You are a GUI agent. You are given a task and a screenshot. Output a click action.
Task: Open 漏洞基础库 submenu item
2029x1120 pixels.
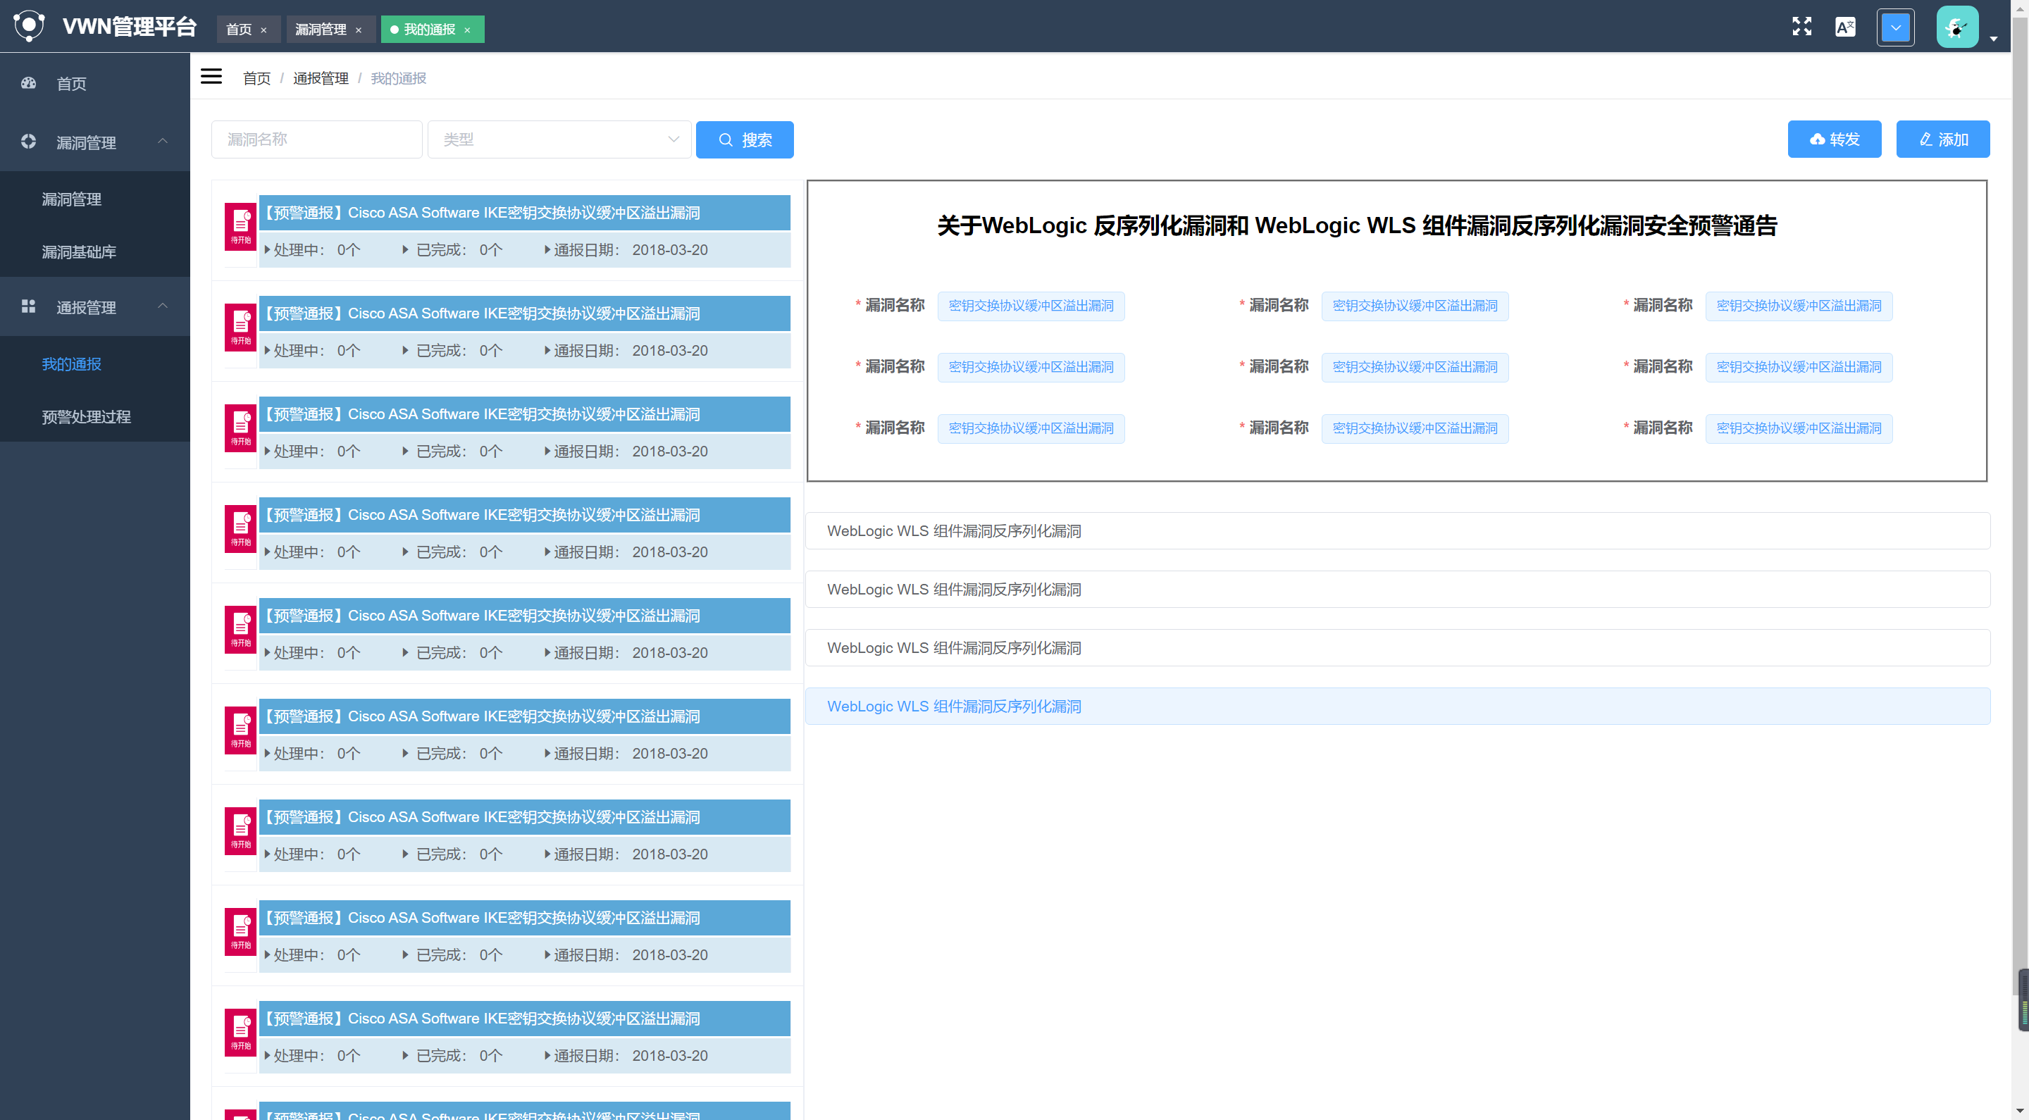(79, 252)
